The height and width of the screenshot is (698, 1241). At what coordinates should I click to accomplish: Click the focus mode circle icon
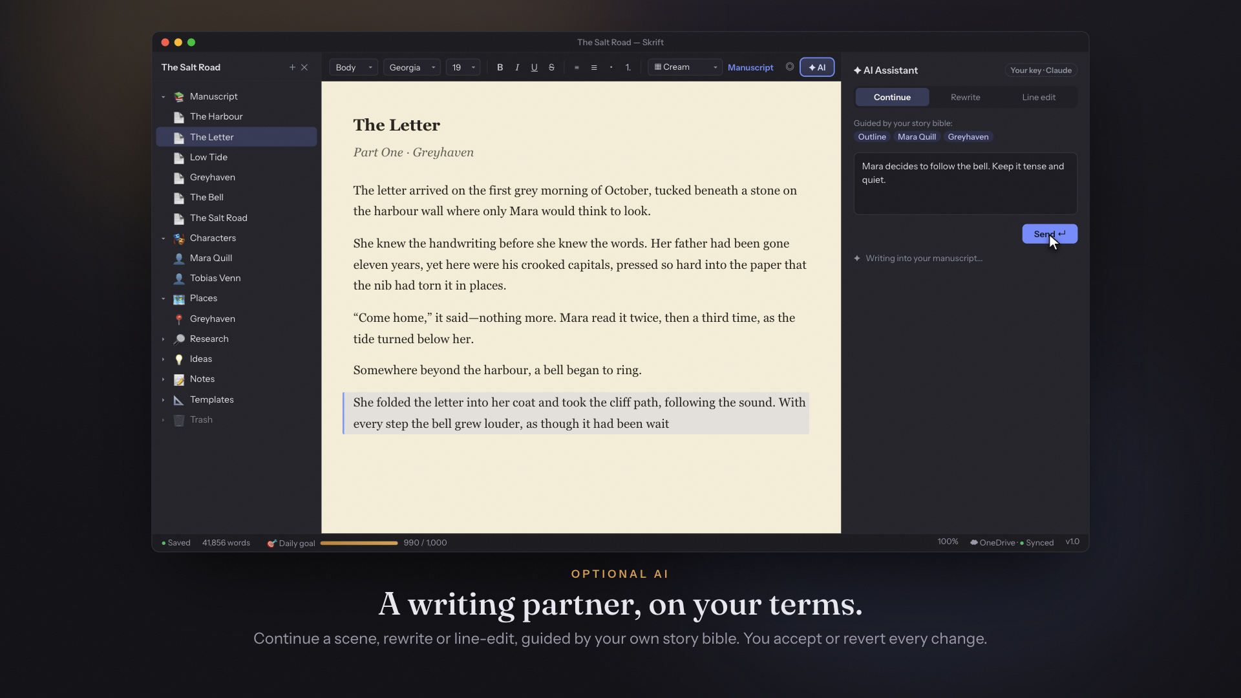(789, 67)
